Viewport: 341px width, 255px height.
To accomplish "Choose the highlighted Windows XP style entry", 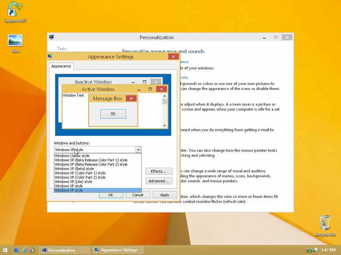I will click(x=98, y=190).
